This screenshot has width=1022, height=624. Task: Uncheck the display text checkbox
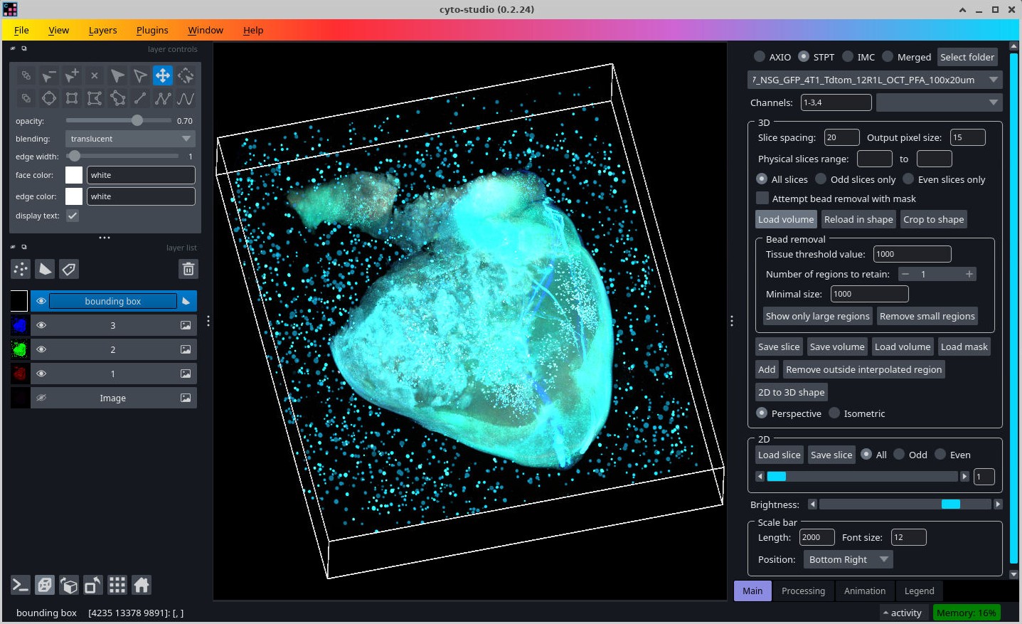pyautogui.click(x=73, y=216)
